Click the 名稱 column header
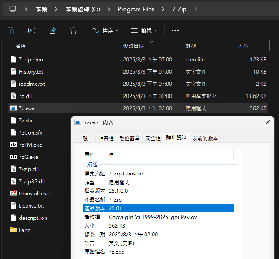This screenshot has width=279, height=259. pyautogui.click(x=20, y=46)
